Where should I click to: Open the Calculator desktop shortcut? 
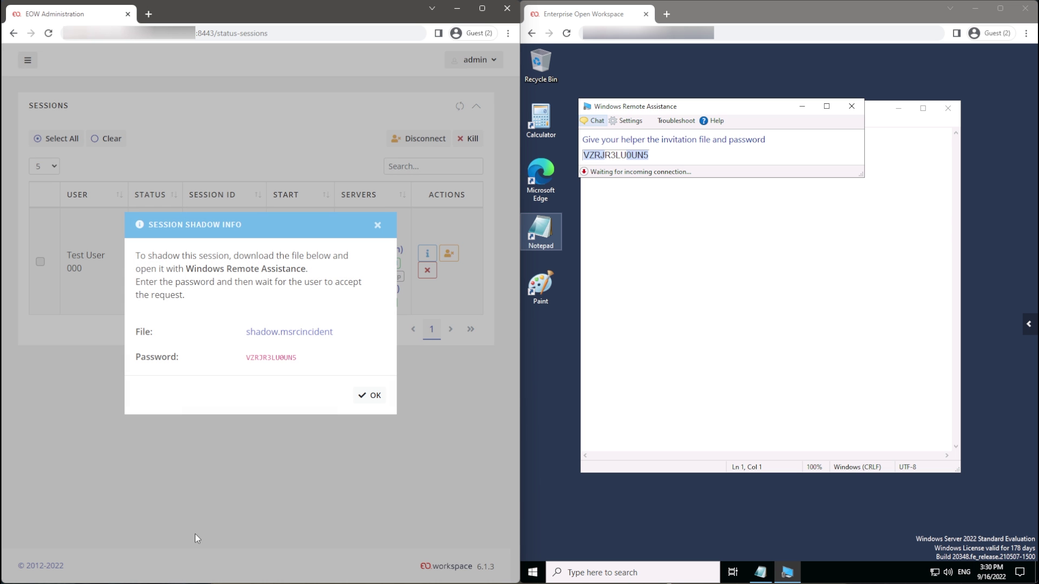coord(541,121)
